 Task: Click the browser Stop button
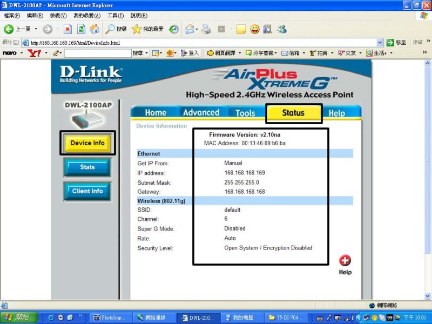coord(67,29)
